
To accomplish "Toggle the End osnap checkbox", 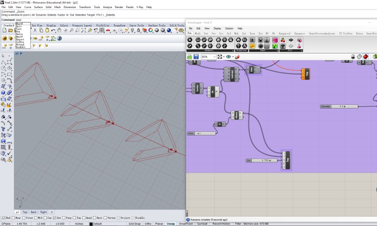I will 3,218.
